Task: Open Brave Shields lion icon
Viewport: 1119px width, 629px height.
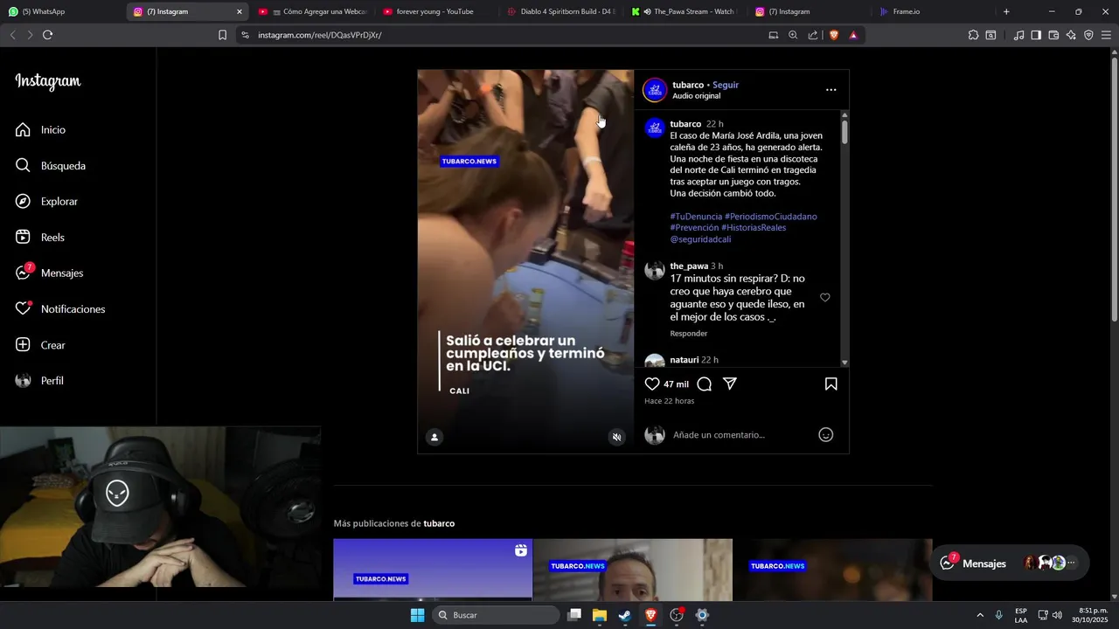Action: click(833, 35)
